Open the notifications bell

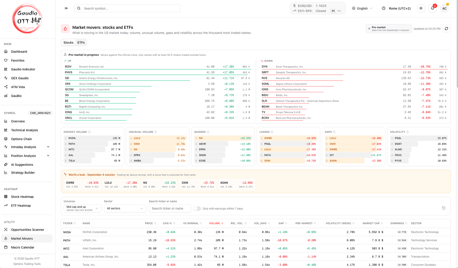(x=433, y=8)
